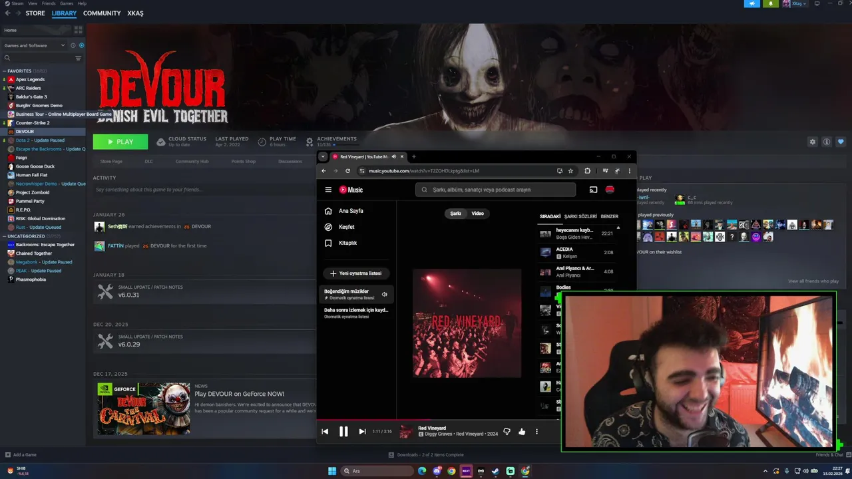Click Yeni oynatma listesi button
This screenshot has height=479, width=852.
(x=356, y=273)
